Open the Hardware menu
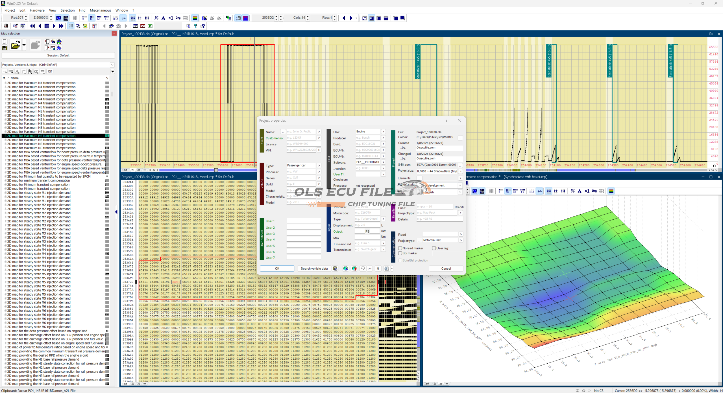The width and height of the screenshot is (723, 393). coord(37,10)
